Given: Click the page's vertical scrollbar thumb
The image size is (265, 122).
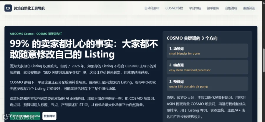Looking at the screenshot, I should click(264, 61).
